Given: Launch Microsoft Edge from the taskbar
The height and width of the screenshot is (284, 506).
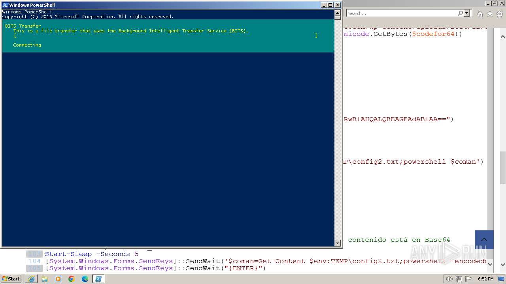Looking at the screenshot, I should coord(85,279).
